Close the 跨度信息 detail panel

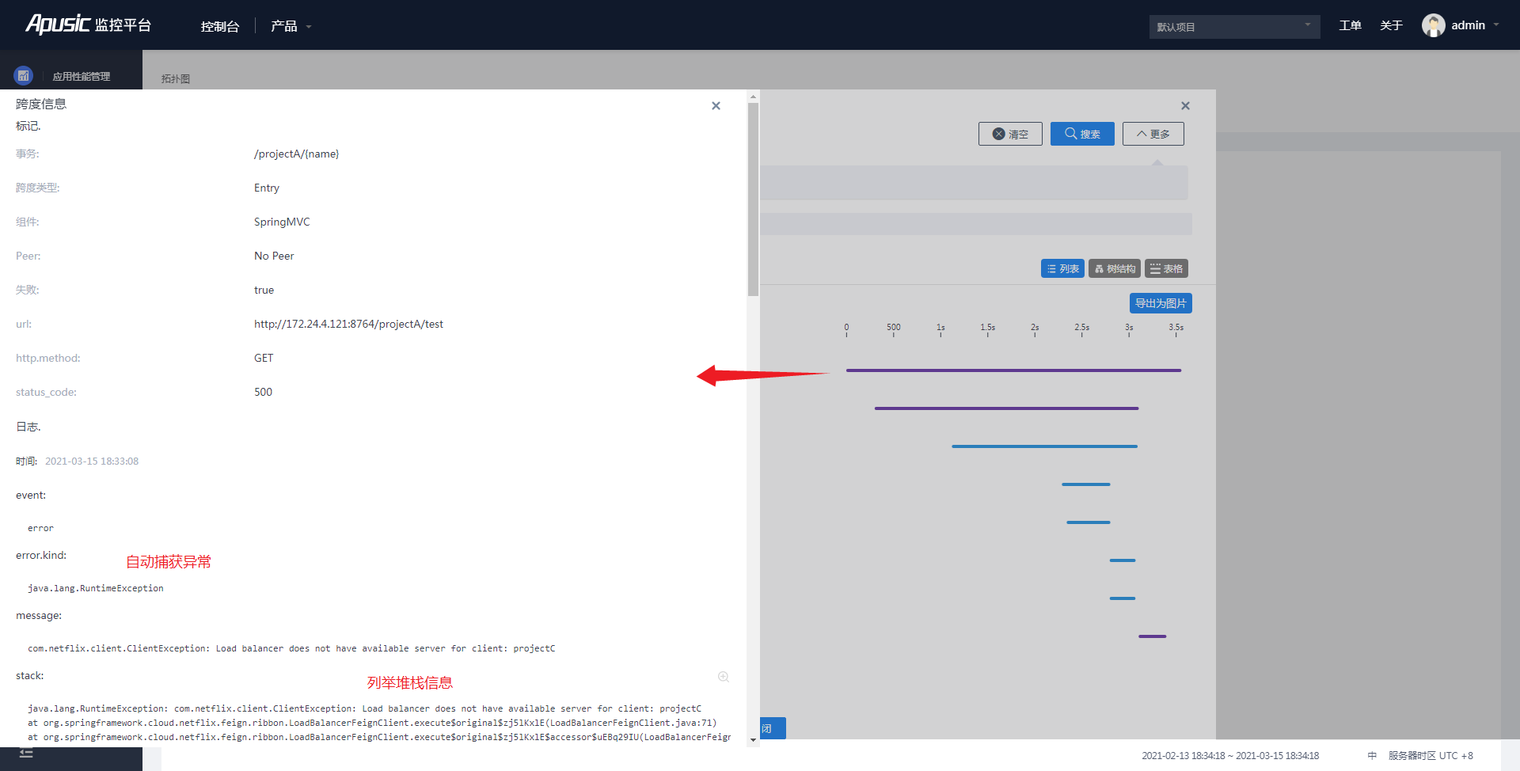[x=716, y=106]
